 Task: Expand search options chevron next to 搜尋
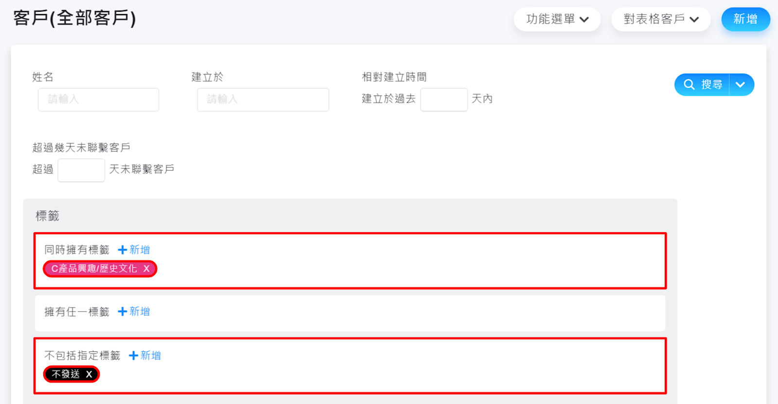click(741, 85)
